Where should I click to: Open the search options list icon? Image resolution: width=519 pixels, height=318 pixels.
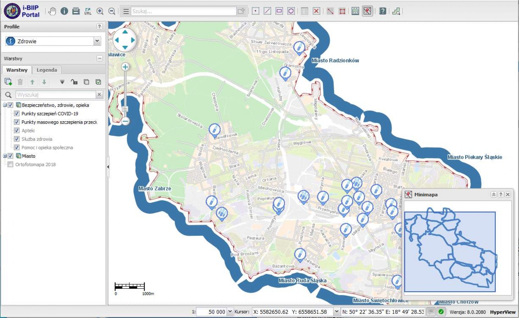click(126, 11)
